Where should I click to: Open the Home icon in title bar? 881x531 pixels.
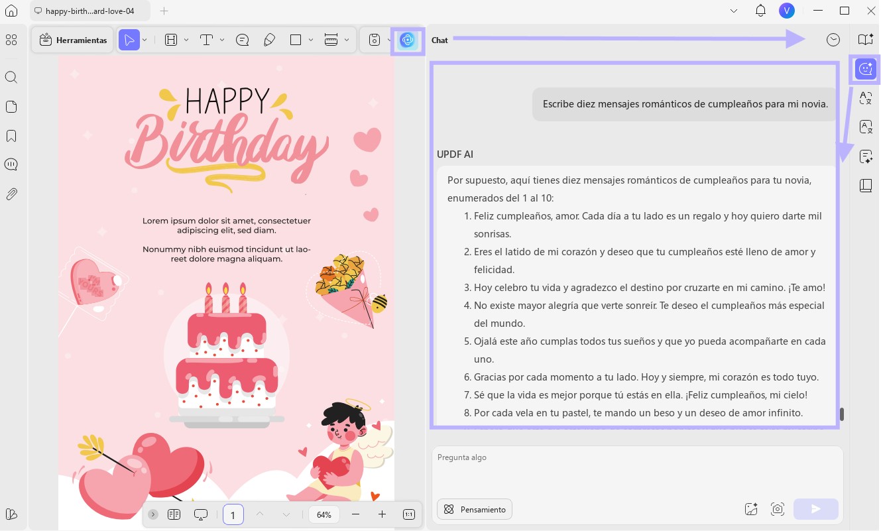point(11,11)
